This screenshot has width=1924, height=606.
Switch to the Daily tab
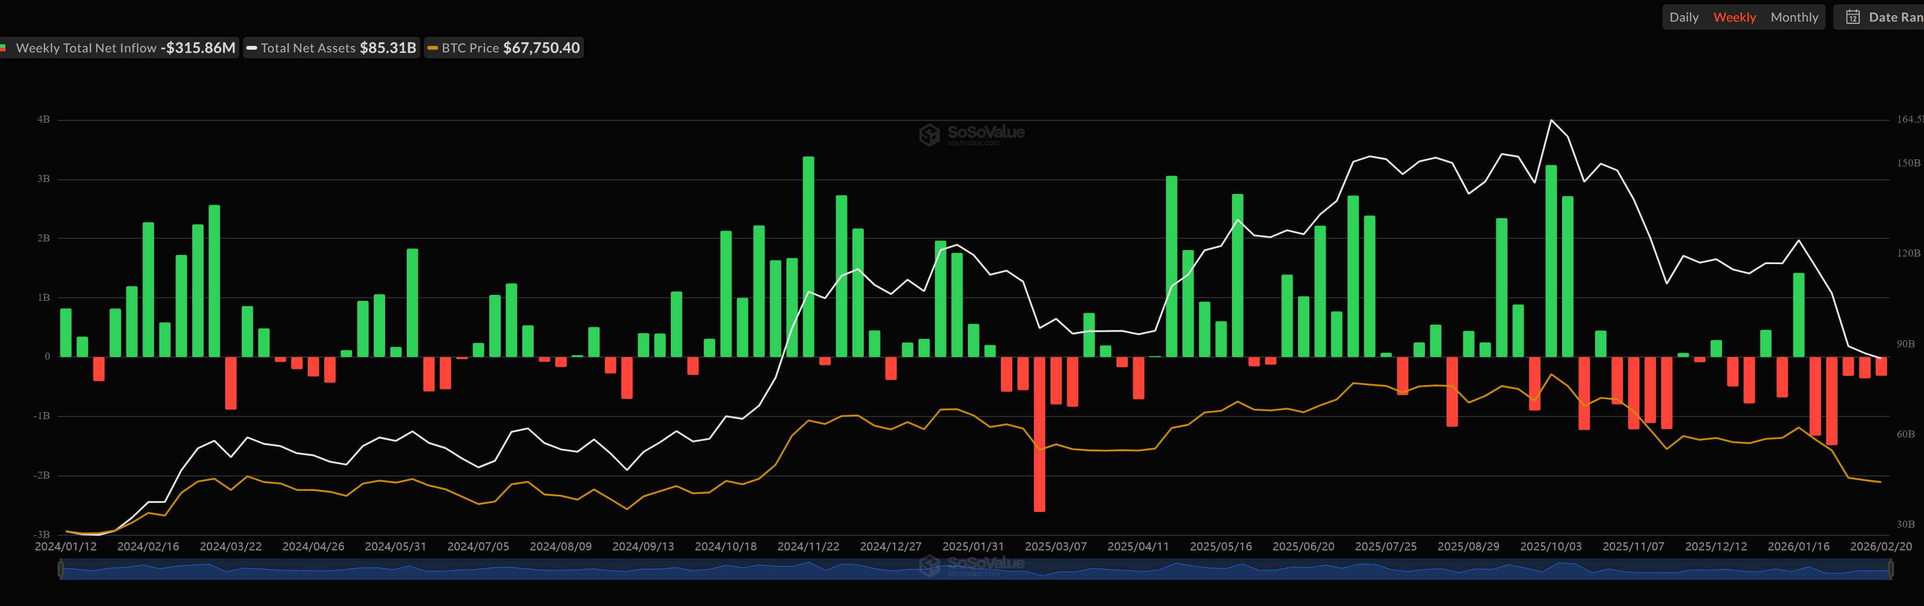tap(1684, 16)
